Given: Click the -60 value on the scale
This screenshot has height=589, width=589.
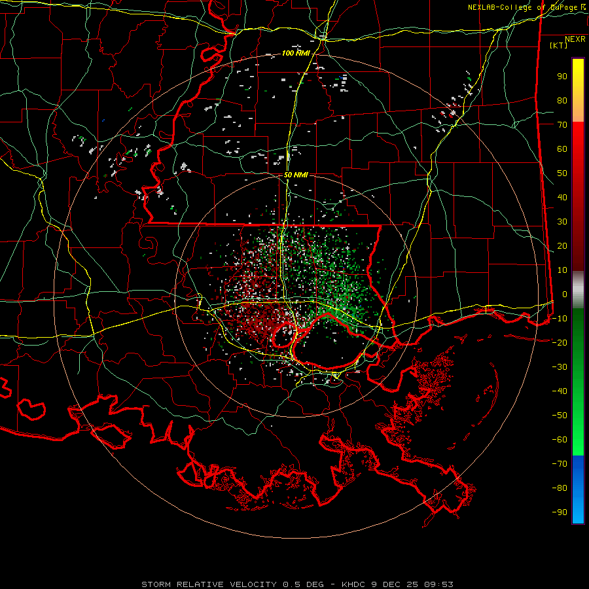Looking at the screenshot, I should 560,440.
